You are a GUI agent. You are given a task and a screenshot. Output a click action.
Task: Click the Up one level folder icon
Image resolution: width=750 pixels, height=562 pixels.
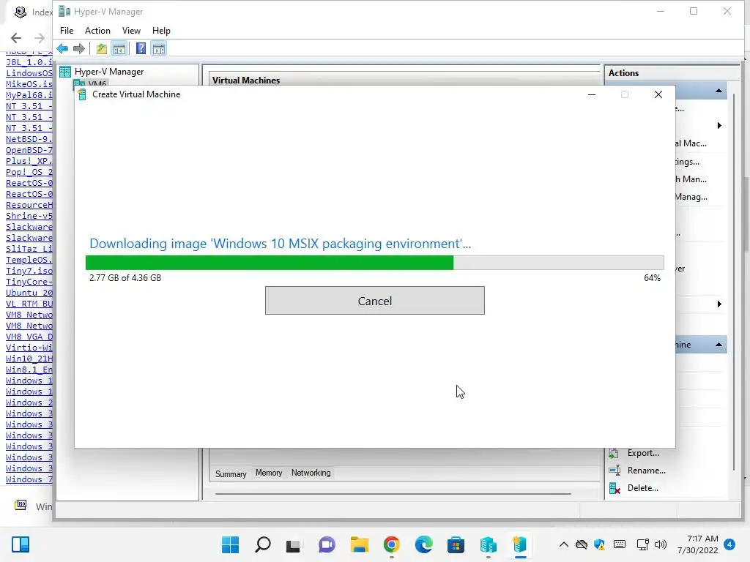tap(101, 48)
